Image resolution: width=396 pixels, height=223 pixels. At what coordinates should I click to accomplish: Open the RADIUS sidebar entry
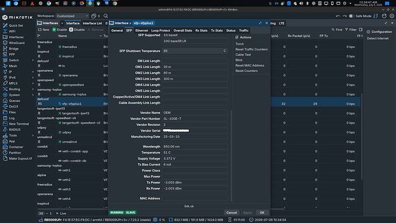14,129
